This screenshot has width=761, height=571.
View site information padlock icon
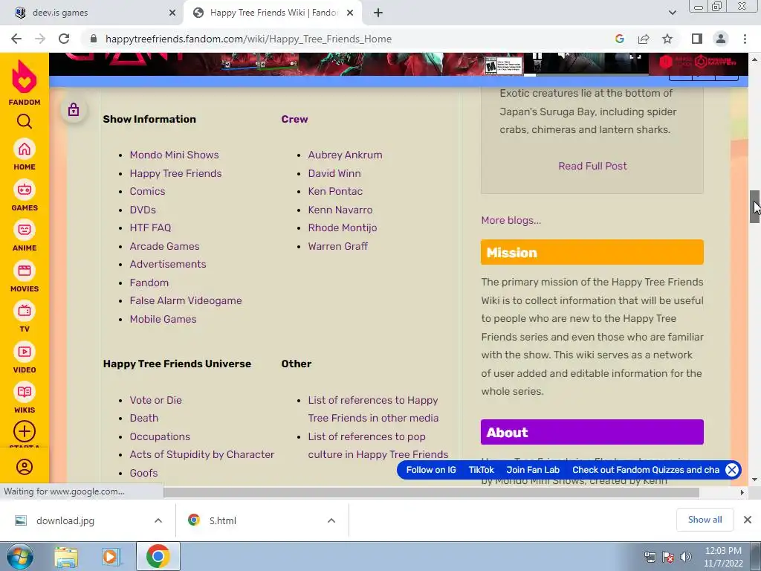[x=94, y=39]
